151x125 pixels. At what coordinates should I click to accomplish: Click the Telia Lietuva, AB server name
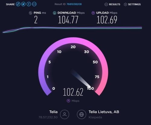click(104, 112)
